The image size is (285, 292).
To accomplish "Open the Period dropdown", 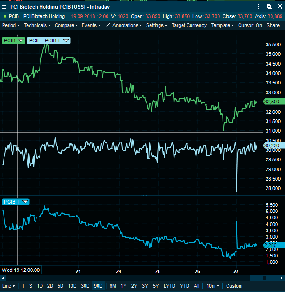I will point(11,25).
